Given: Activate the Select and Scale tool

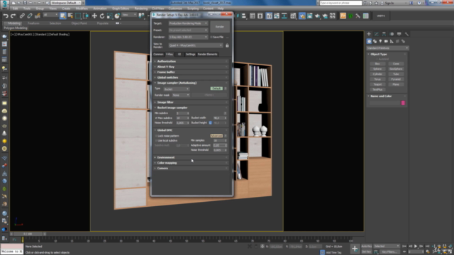Looking at the screenshot, I should [x=109, y=16].
